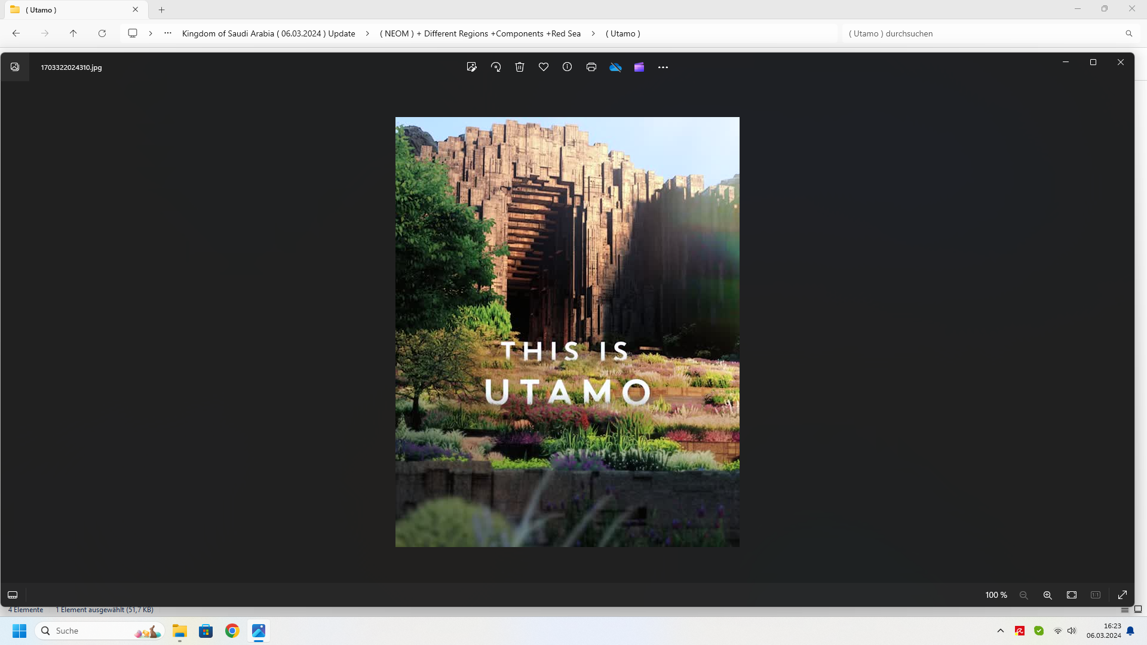Screen dimensions: 1147x645
Task: Open volume control in system tray
Action: (1072, 631)
